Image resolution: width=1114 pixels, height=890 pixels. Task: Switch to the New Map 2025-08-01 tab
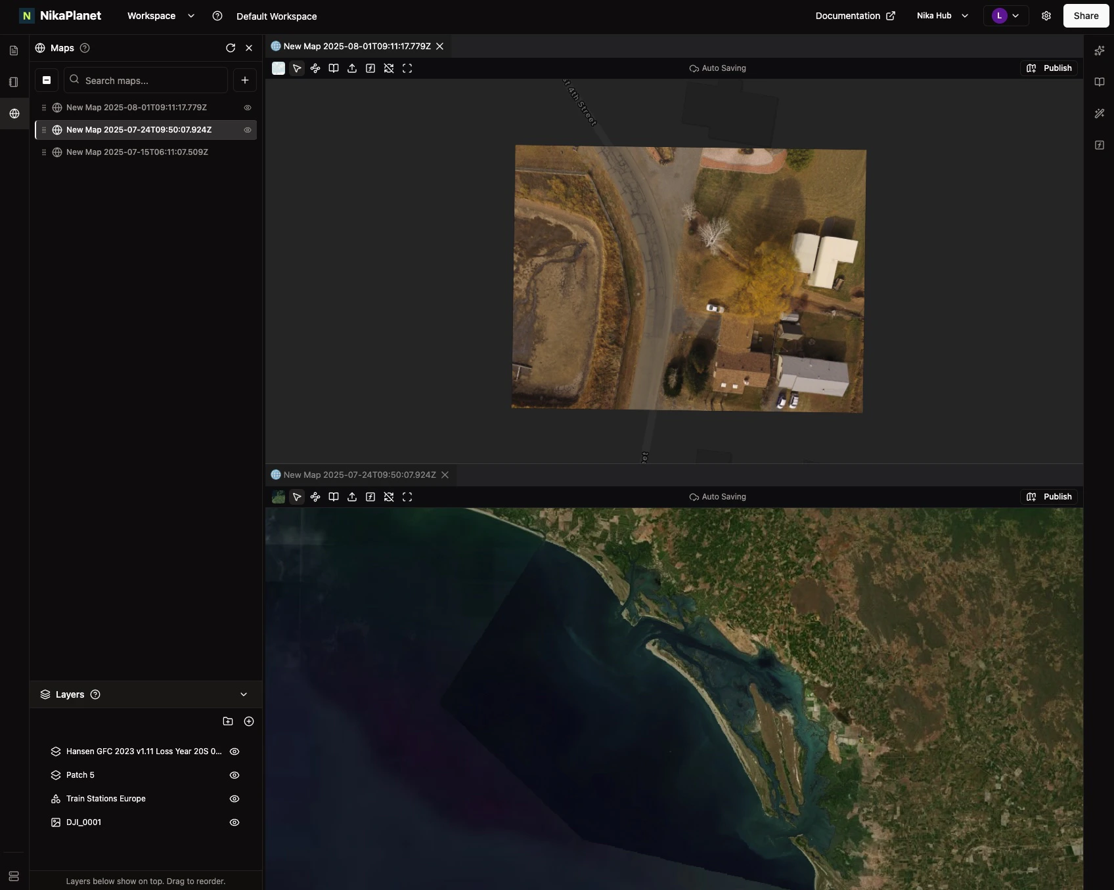point(355,46)
